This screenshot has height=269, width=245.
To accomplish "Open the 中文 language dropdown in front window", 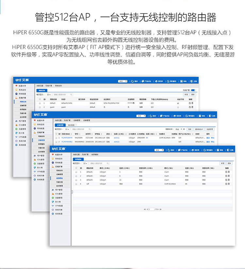I will coord(159,150).
